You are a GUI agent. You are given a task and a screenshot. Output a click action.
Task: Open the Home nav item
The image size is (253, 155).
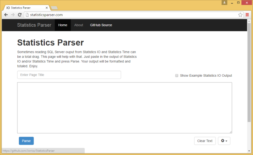[63, 25]
